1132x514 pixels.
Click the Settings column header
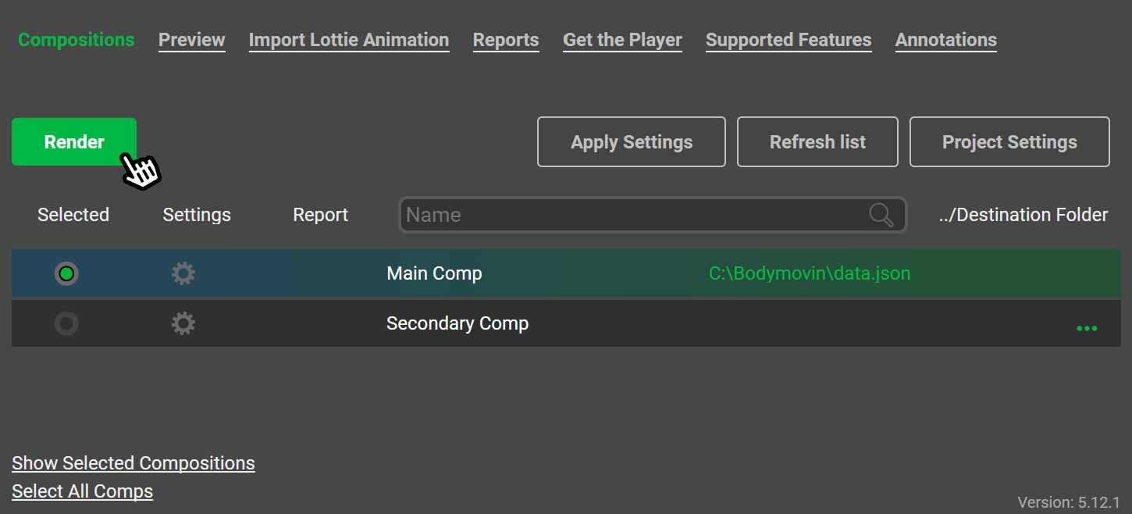tap(197, 215)
